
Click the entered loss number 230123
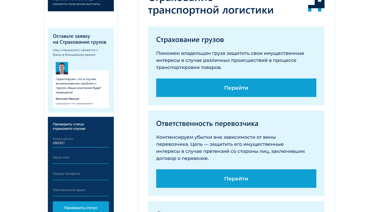coord(58,143)
